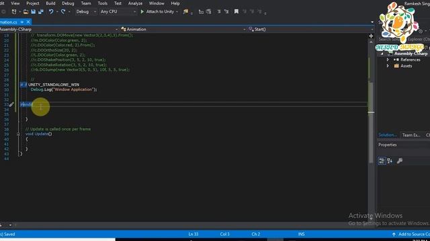Open the Help menu
430x241 pixels.
[x=175, y=3]
